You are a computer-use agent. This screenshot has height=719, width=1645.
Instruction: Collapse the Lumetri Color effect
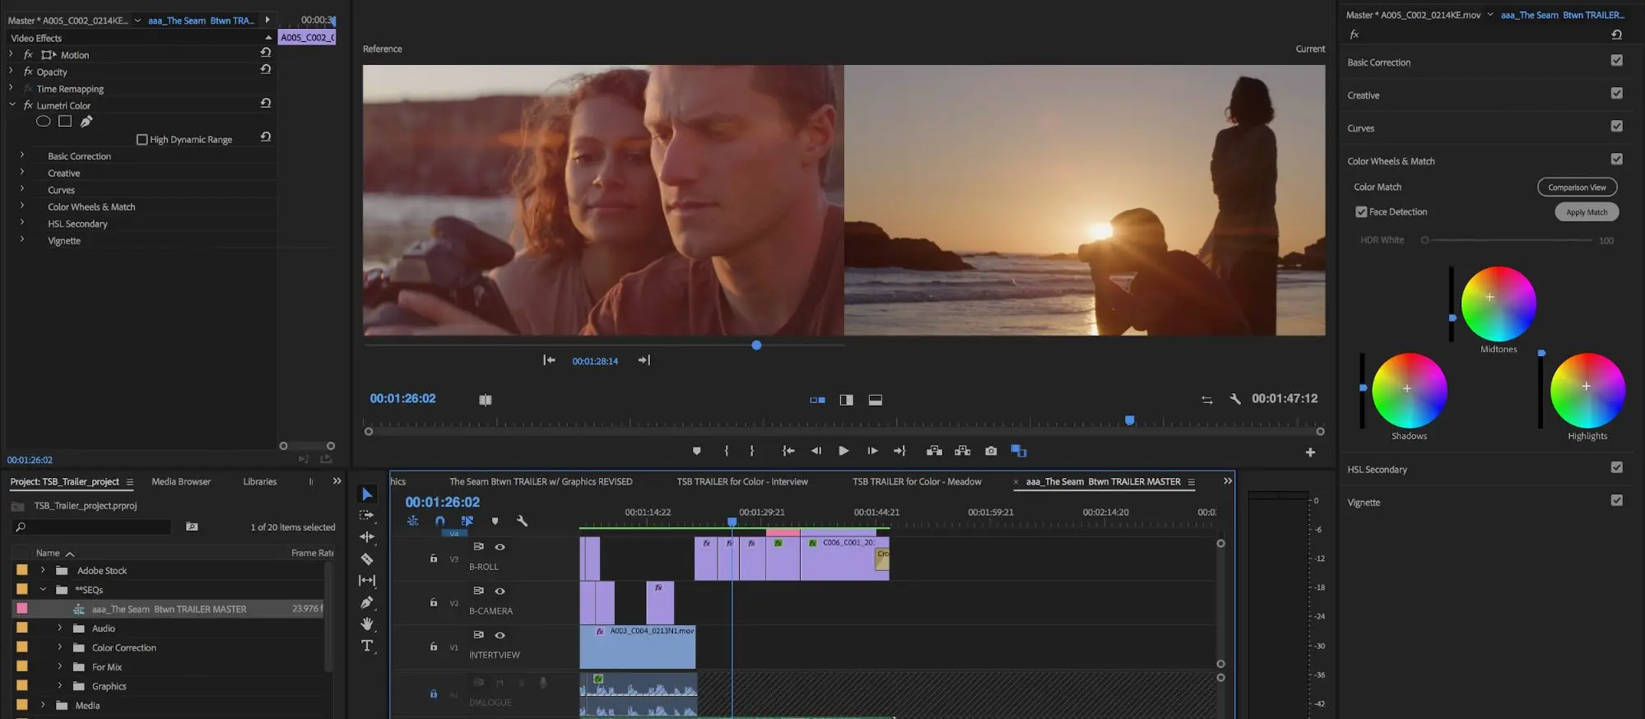pos(12,104)
